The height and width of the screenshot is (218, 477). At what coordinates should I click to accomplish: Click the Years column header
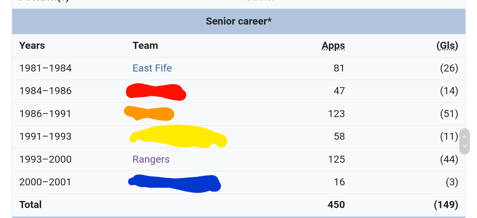pyautogui.click(x=32, y=46)
